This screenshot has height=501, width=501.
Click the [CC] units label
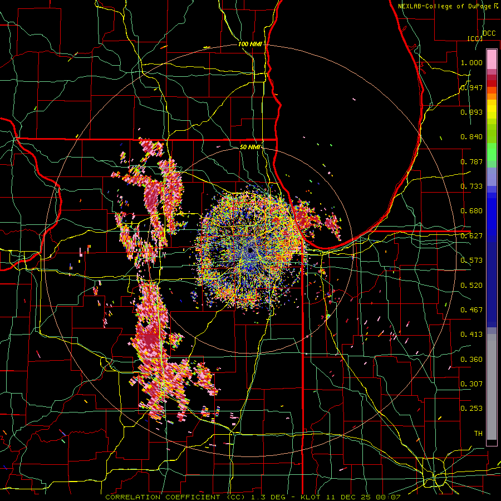click(x=475, y=38)
